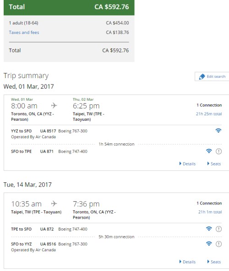229x271 pixels.
Task: Click the Edit search button text
Action: click(x=216, y=77)
